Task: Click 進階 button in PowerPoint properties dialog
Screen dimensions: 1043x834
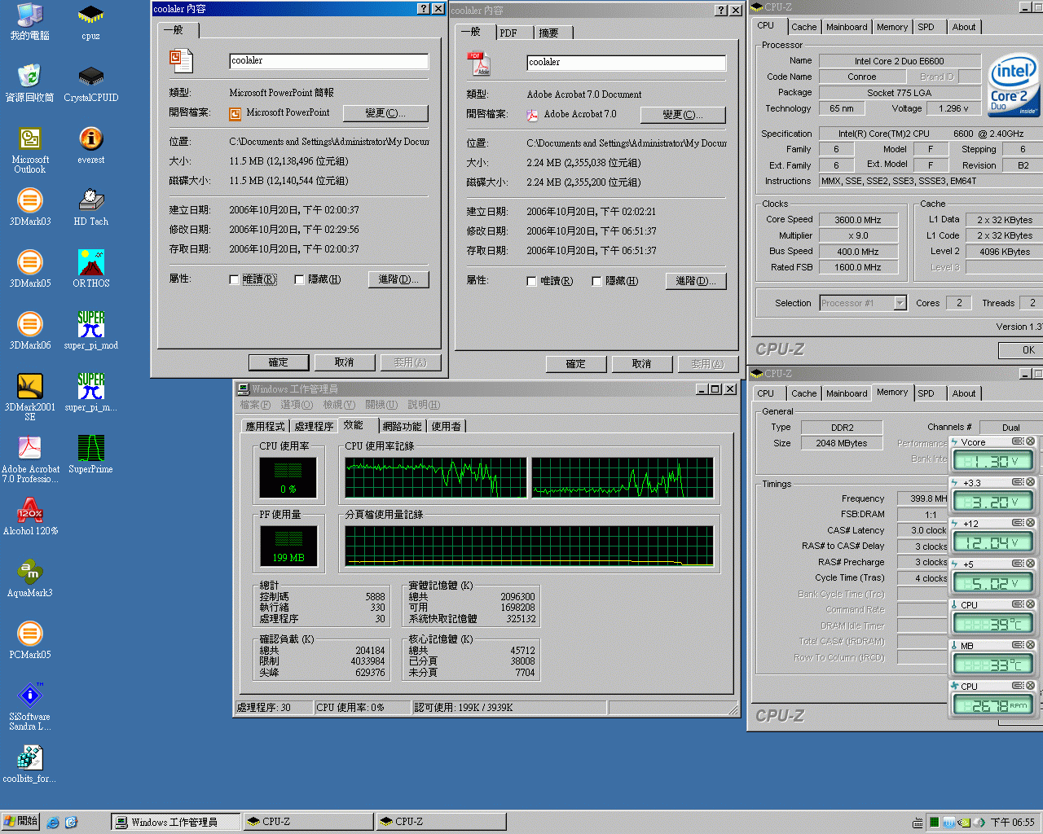Action: tap(398, 279)
